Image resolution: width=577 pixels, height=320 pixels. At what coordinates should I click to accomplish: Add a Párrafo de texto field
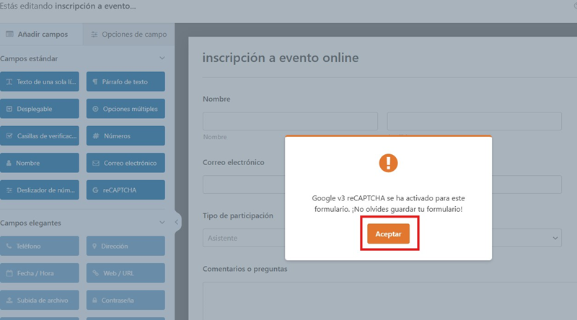125,81
